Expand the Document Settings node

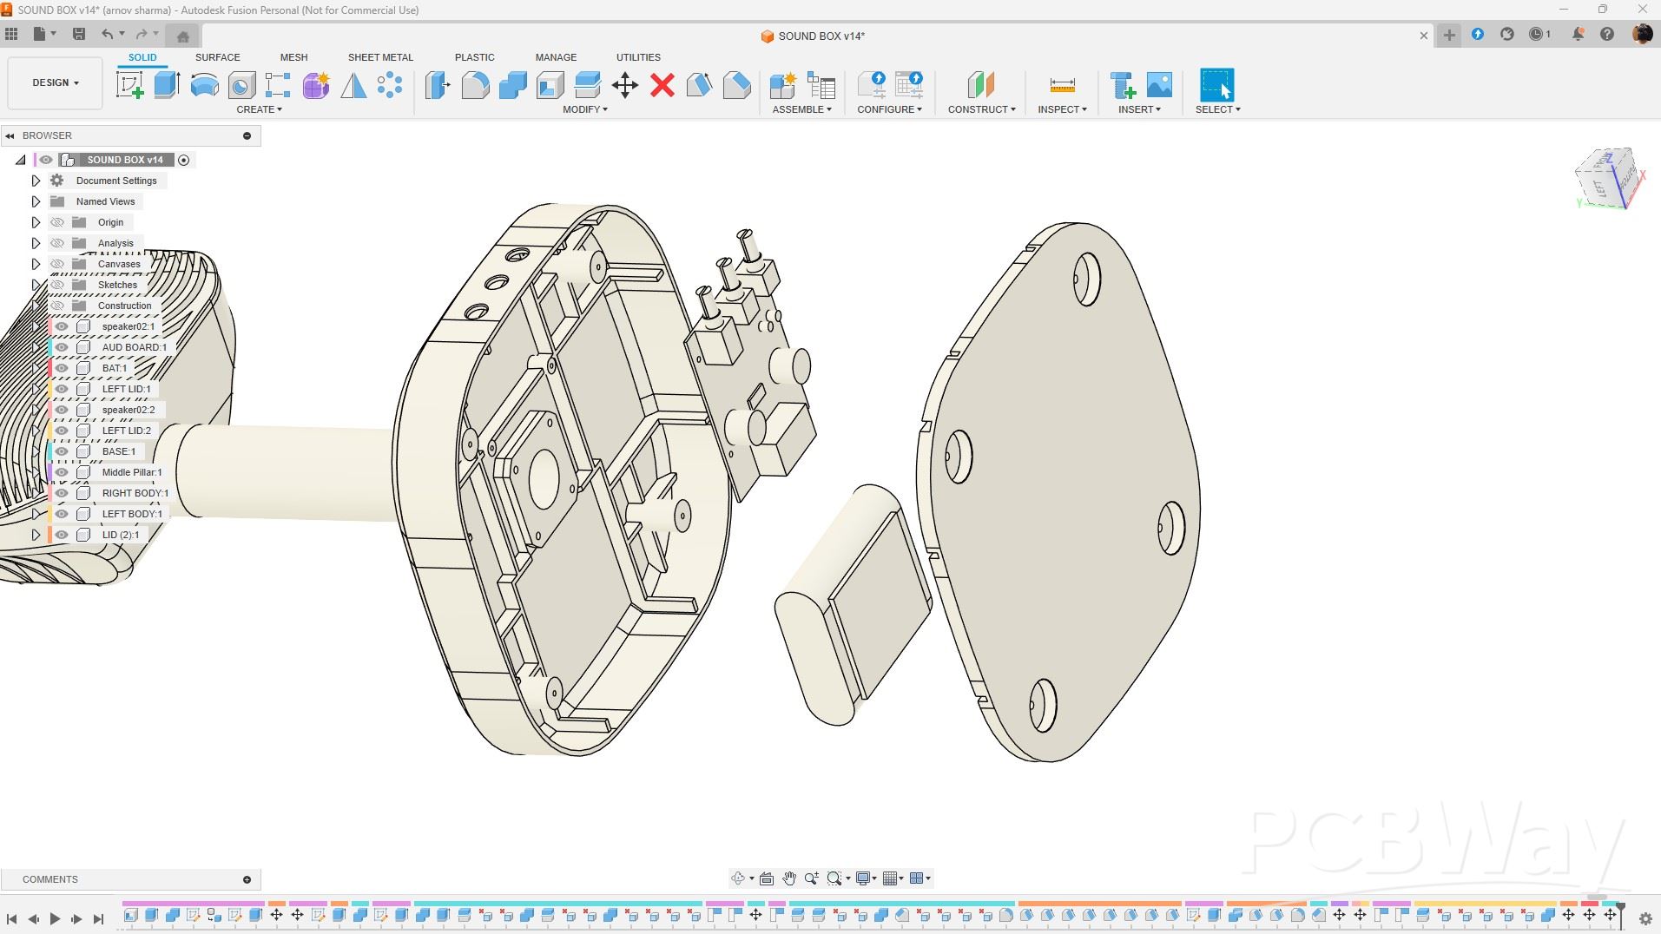[x=36, y=181]
